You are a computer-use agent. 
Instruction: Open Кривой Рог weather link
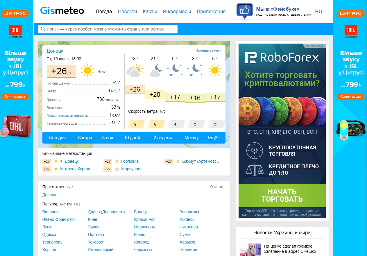tap(144, 219)
